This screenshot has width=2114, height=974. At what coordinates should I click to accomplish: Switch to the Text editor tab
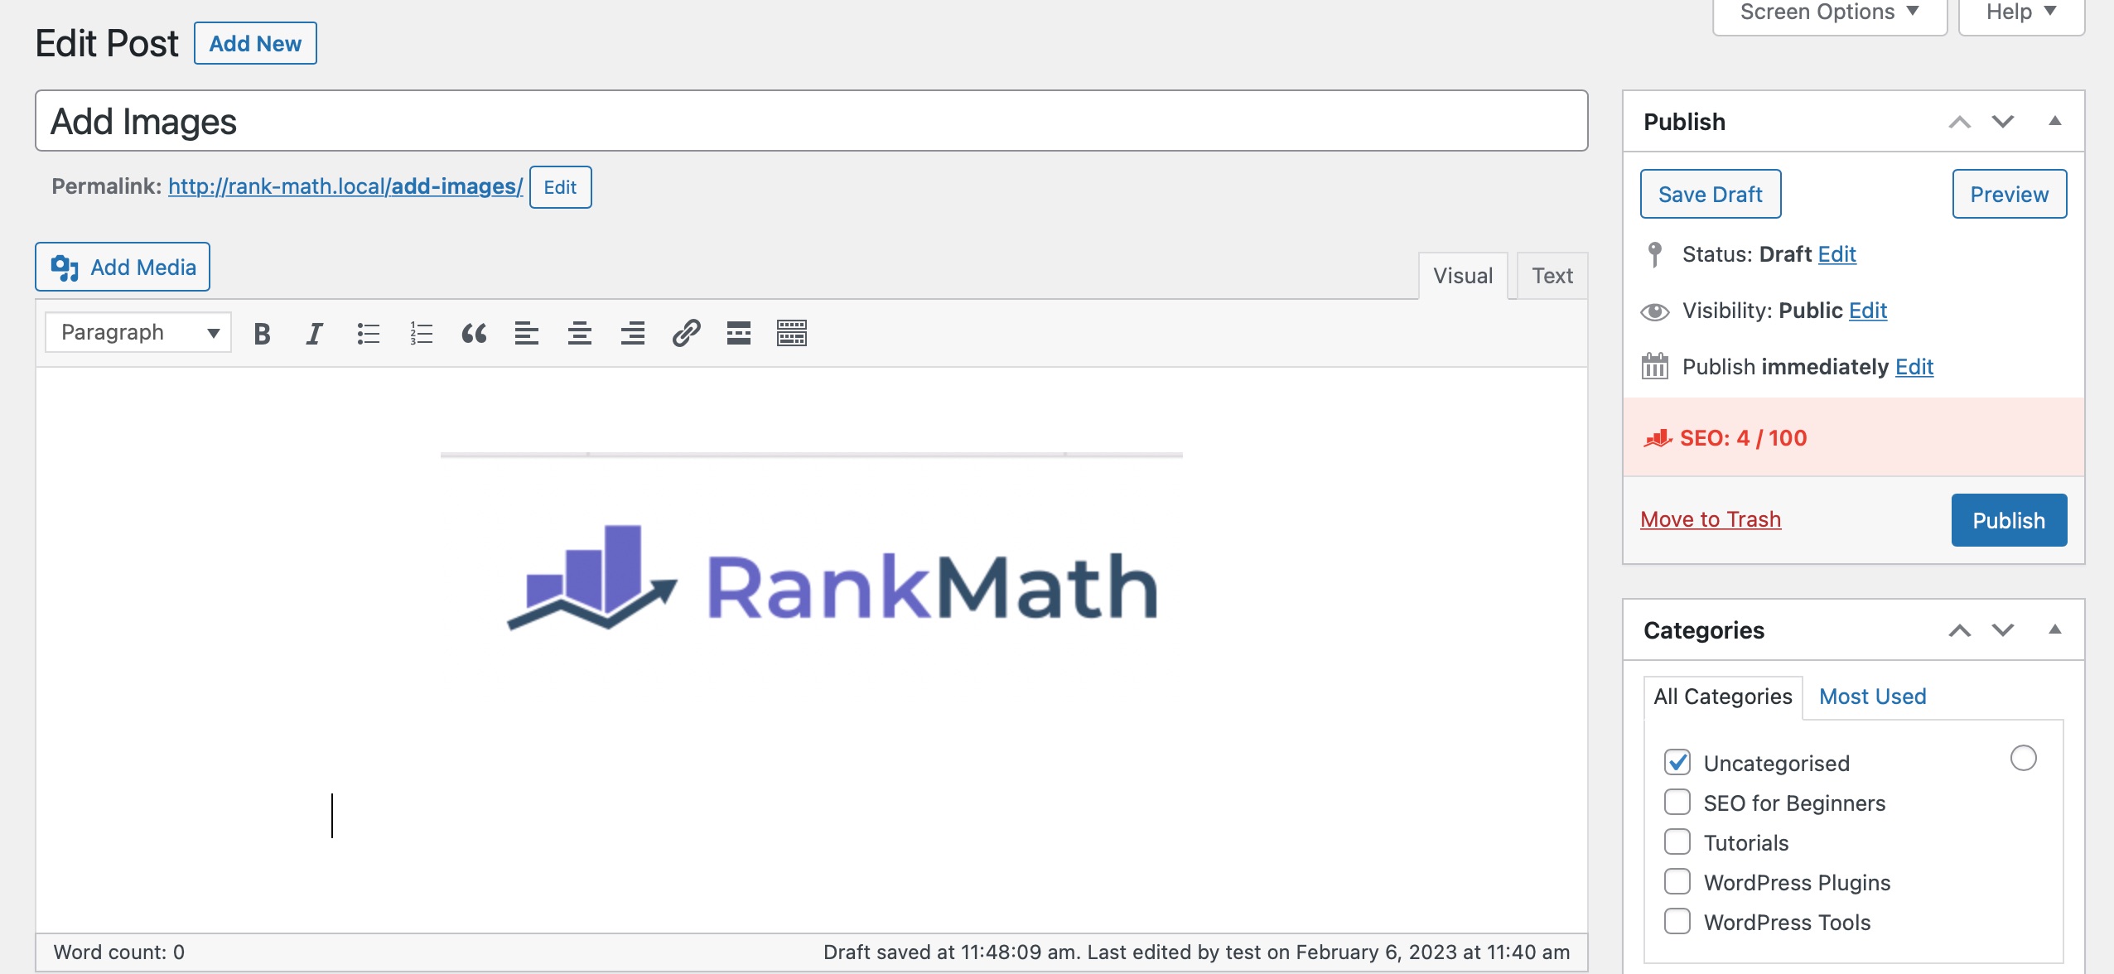tap(1552, 273)
